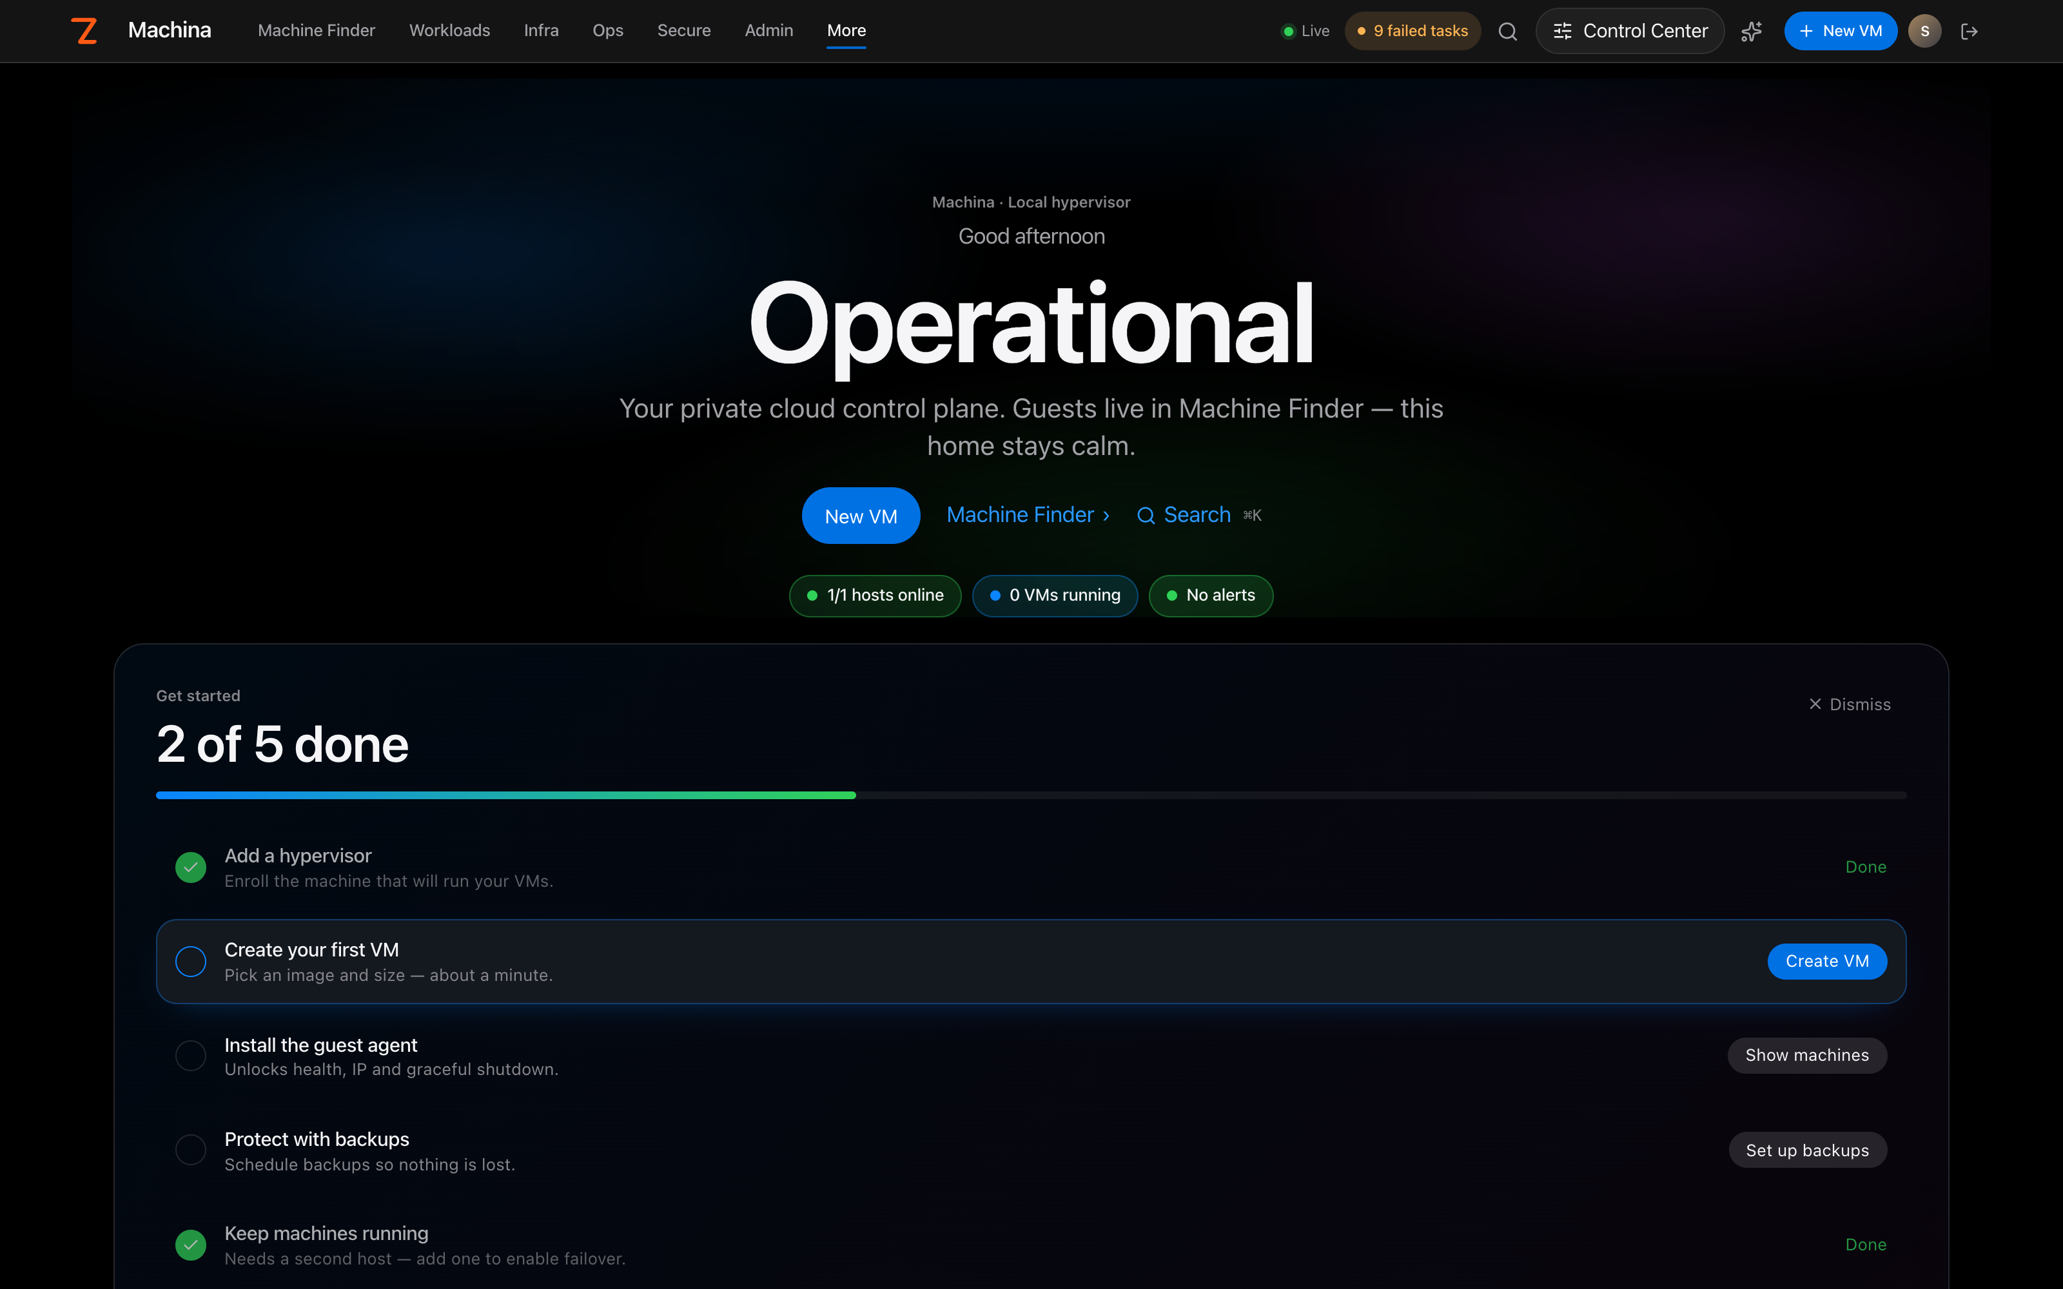
Task: Click the Add a hypervisor green checkmark
Action: 191,867
